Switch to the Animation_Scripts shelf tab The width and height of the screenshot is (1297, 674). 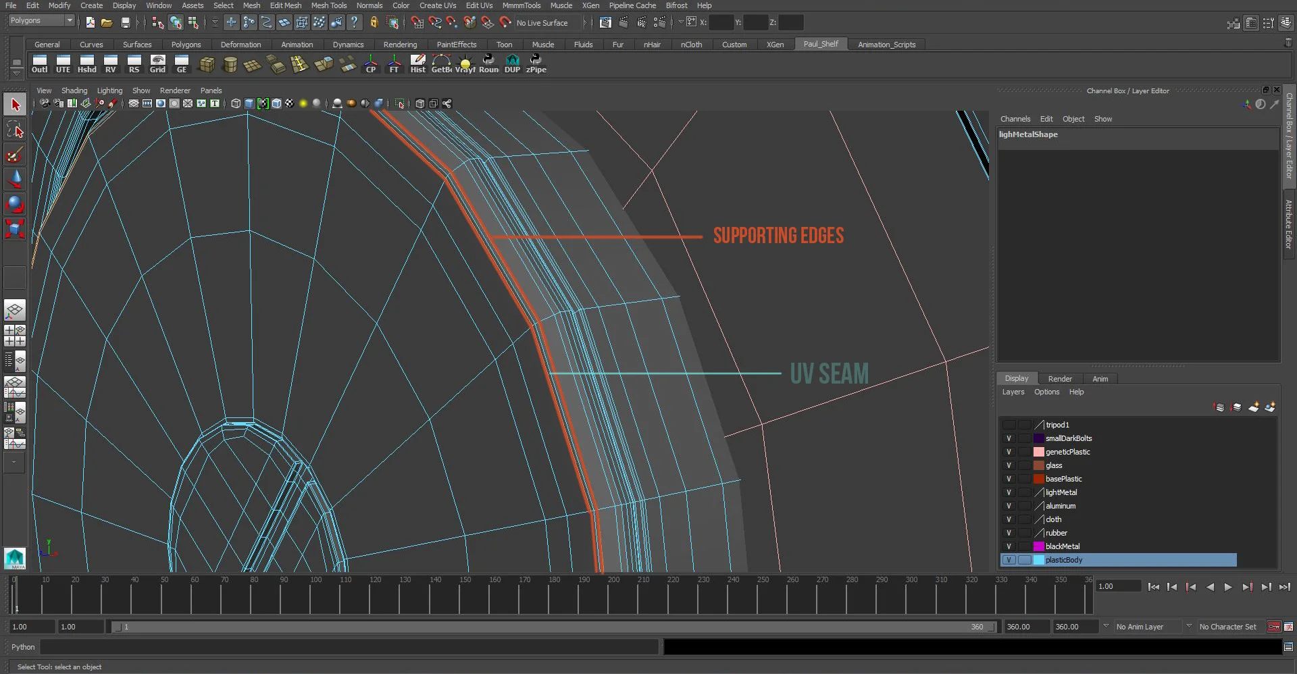886,45
